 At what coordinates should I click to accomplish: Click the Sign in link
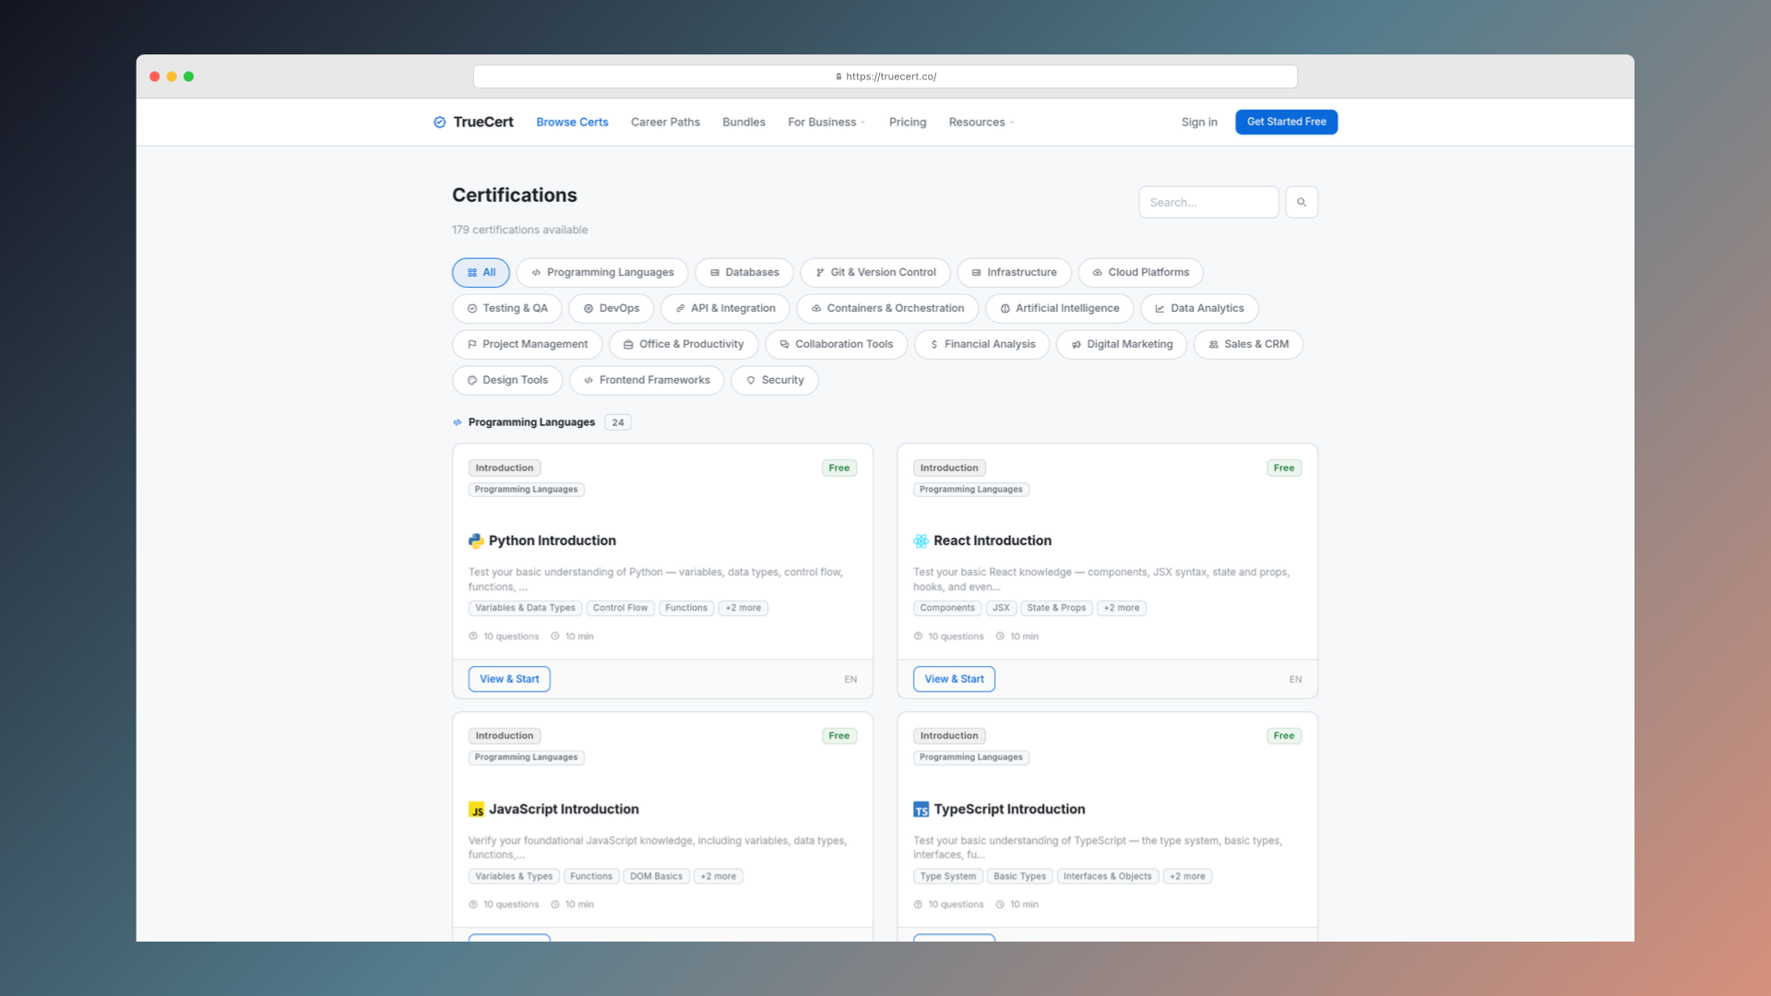click(x=1198, y=122)
